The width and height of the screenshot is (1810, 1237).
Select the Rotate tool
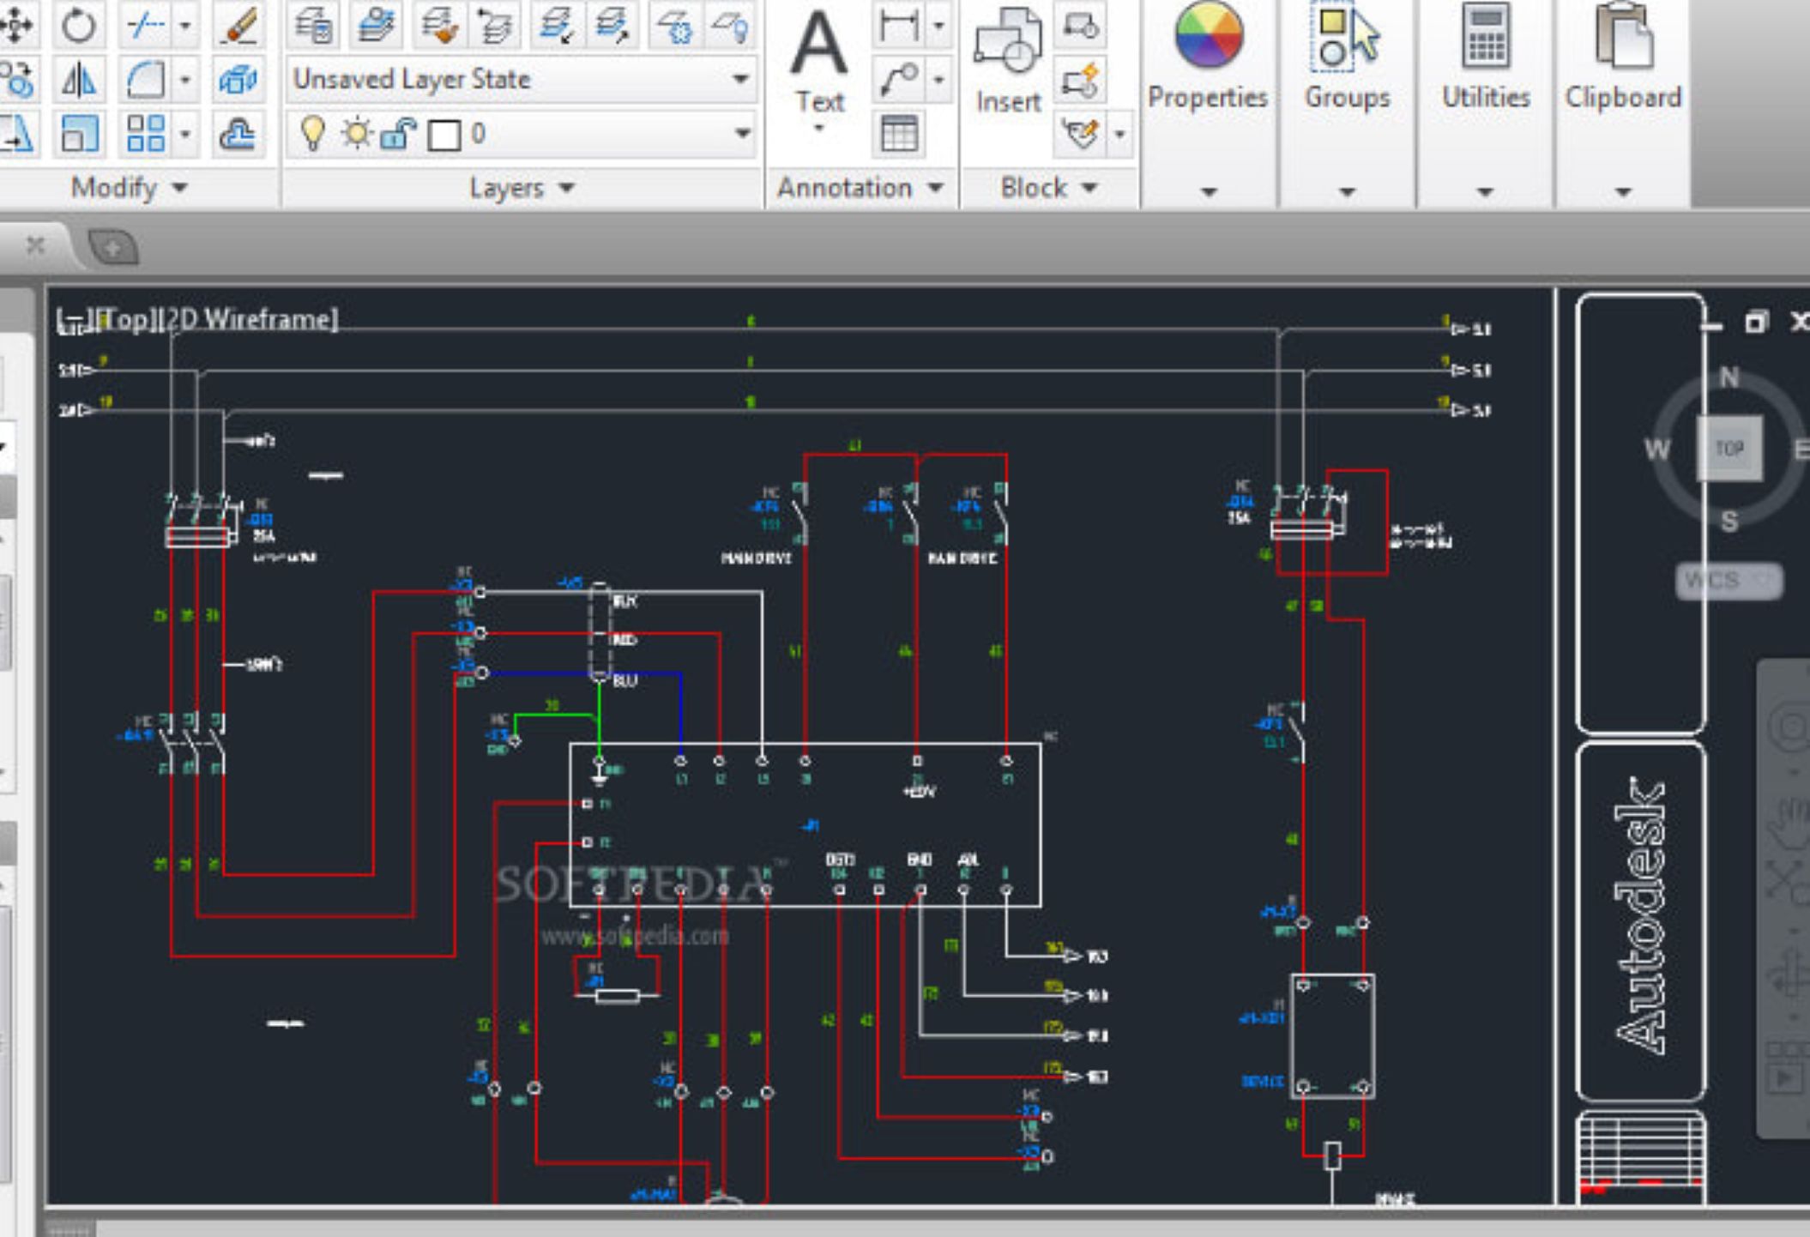click(x=78, y=26)
